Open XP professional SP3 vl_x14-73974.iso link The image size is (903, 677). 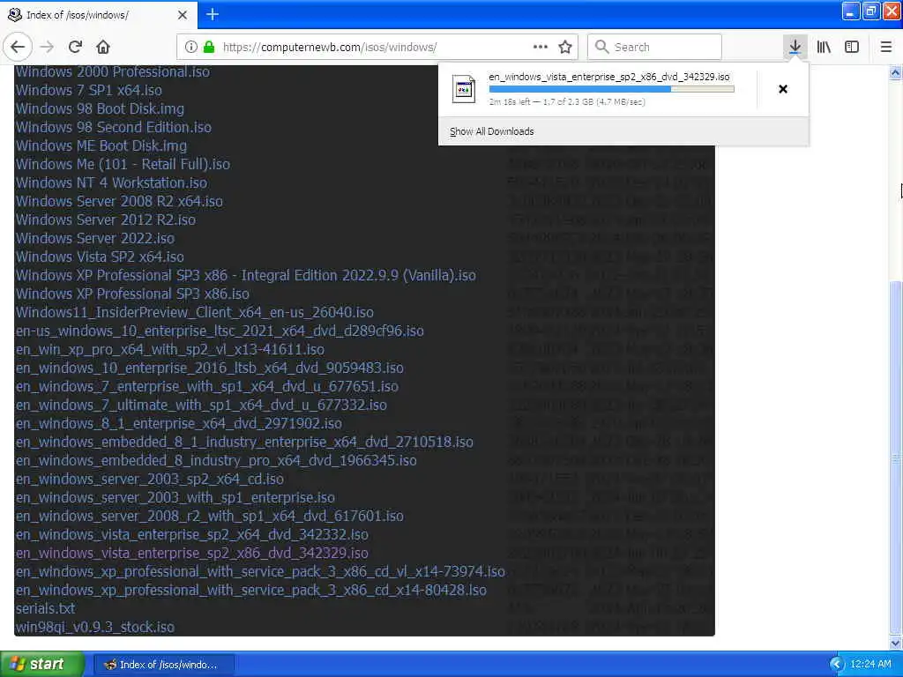click(x=260, y=571)
